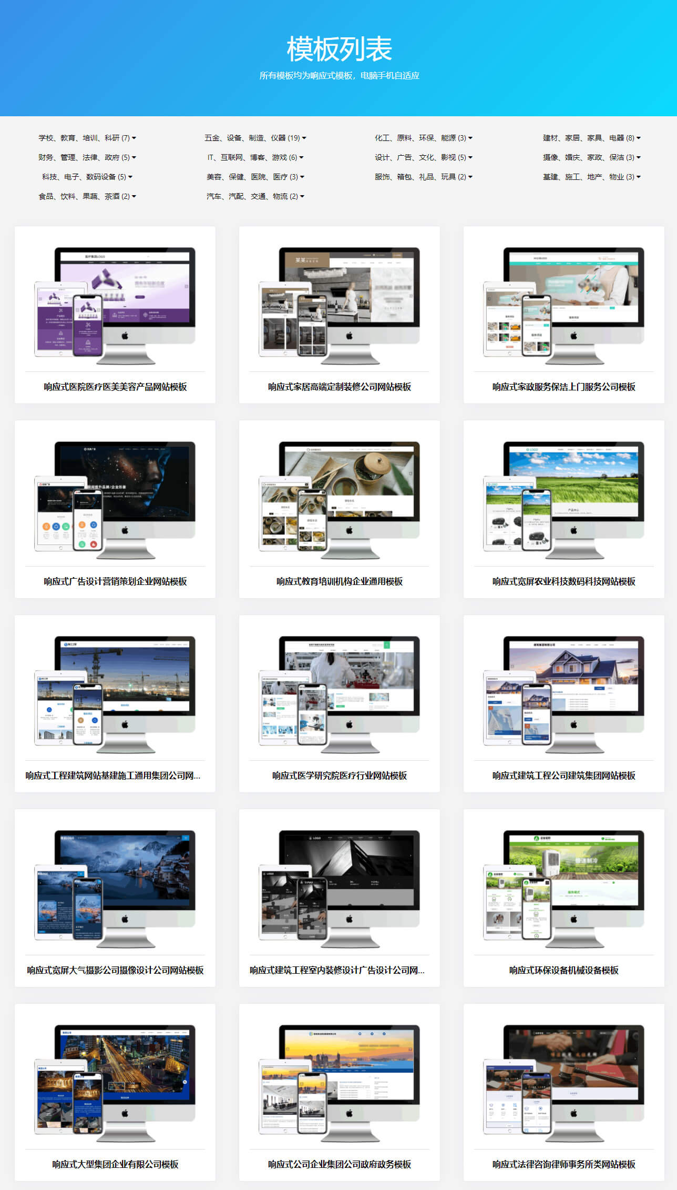Expand the 服饰、箱包、礼品、玩具 (2) category
Viewport: 677px width, 1190px height.
pos(424,177)
